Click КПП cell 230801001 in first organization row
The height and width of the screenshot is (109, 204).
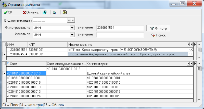tap(48, 50)
